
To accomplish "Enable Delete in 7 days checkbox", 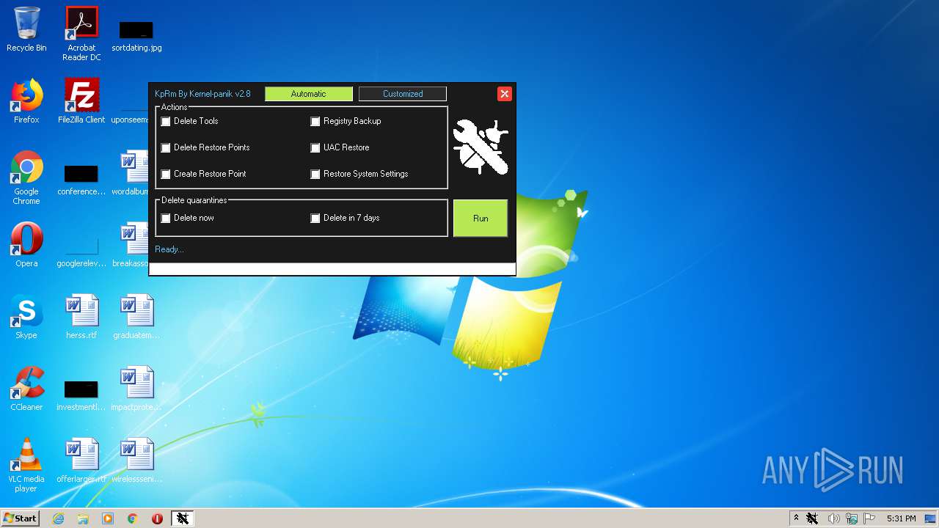I will point(315,219).
